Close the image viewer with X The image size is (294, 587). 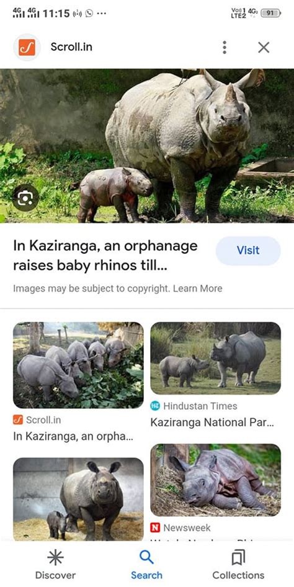pyautogui.click(x=264, y=47)
